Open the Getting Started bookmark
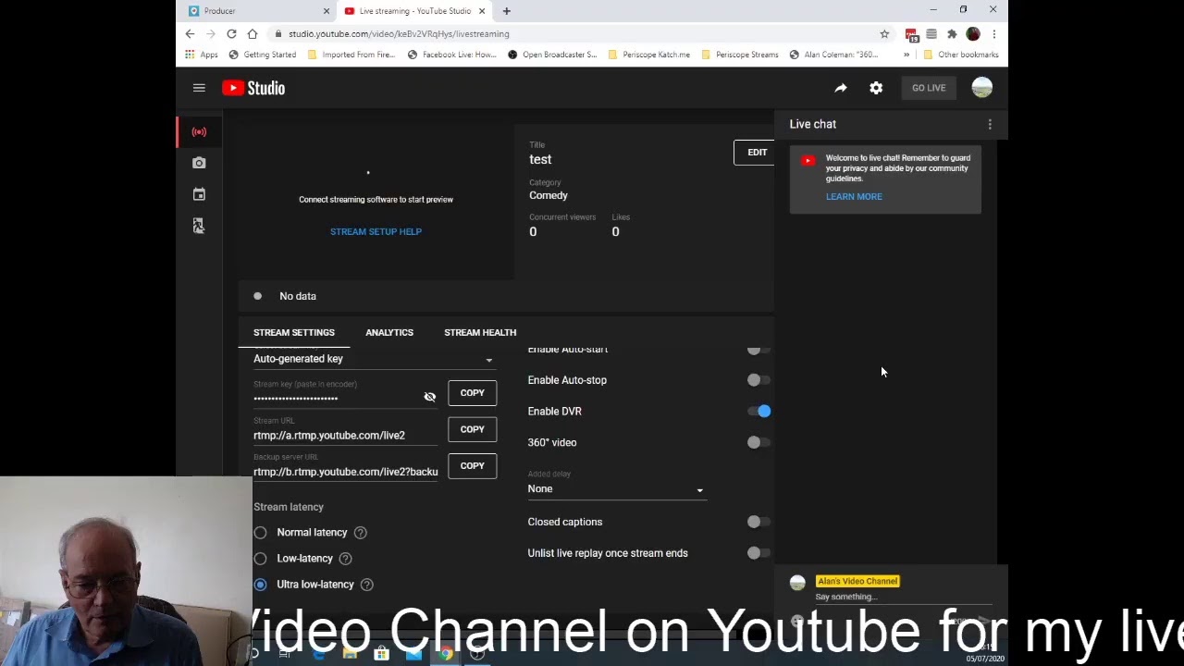Image resolution: width=1184 pixels, height=666 pixels. 262,55
